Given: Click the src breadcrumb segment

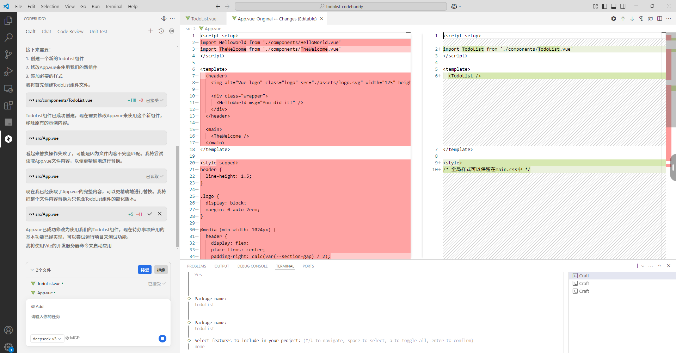Looking at the screenshot, I should click(x=189, y=29).
